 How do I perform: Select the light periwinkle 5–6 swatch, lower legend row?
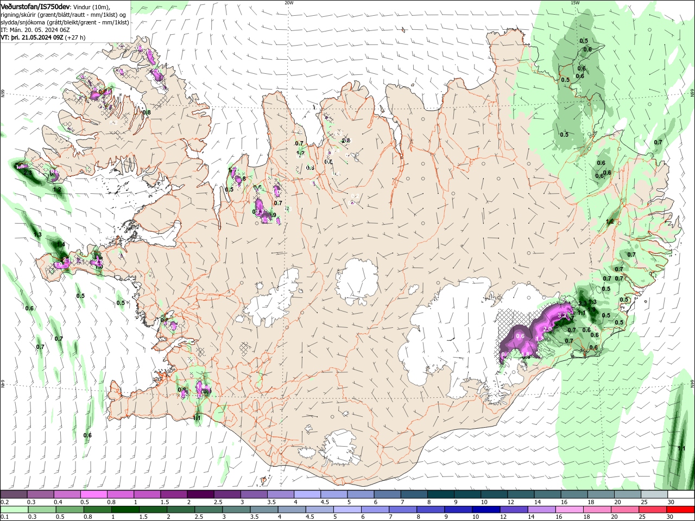(x=347, y=510)
